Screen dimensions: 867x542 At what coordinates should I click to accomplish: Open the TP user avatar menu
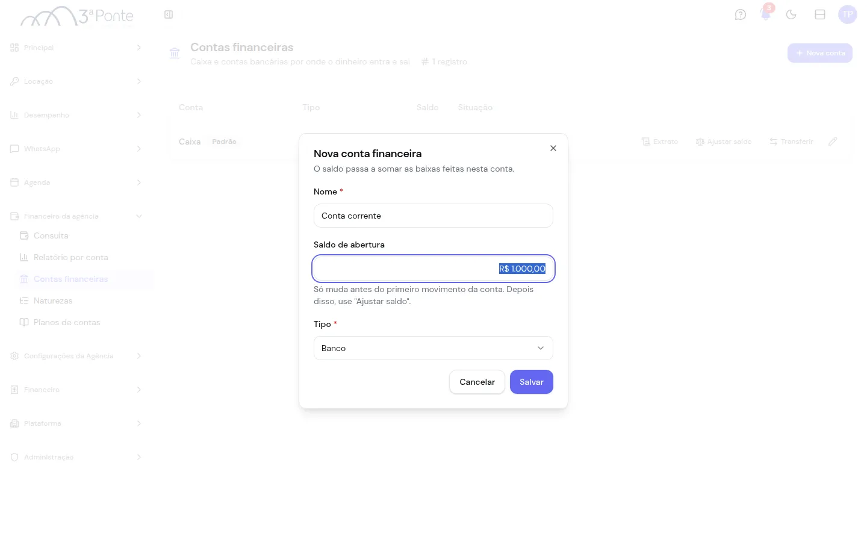tap(848, 14)
